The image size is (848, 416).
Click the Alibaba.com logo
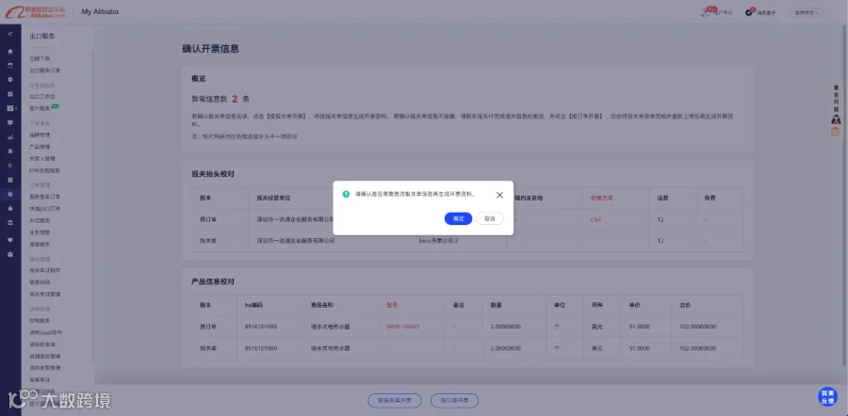coord(35,12)
